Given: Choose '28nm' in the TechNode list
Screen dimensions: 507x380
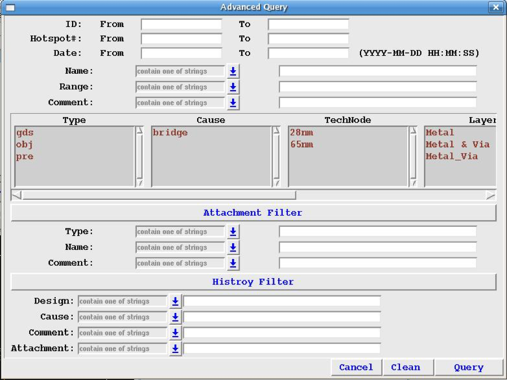Looking at the screenshot, I should click(301, 133).
